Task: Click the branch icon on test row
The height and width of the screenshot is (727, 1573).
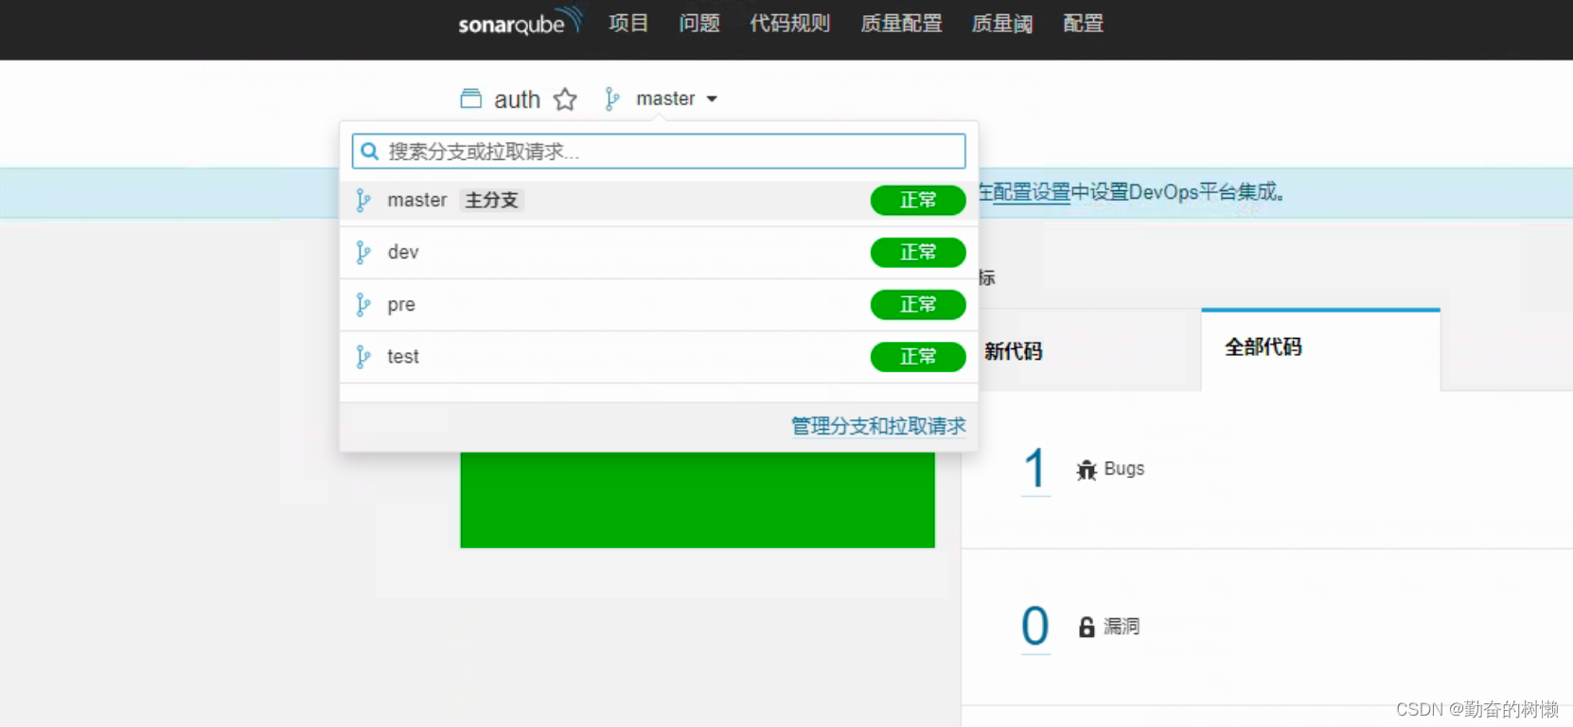Action: pos(362,357)
